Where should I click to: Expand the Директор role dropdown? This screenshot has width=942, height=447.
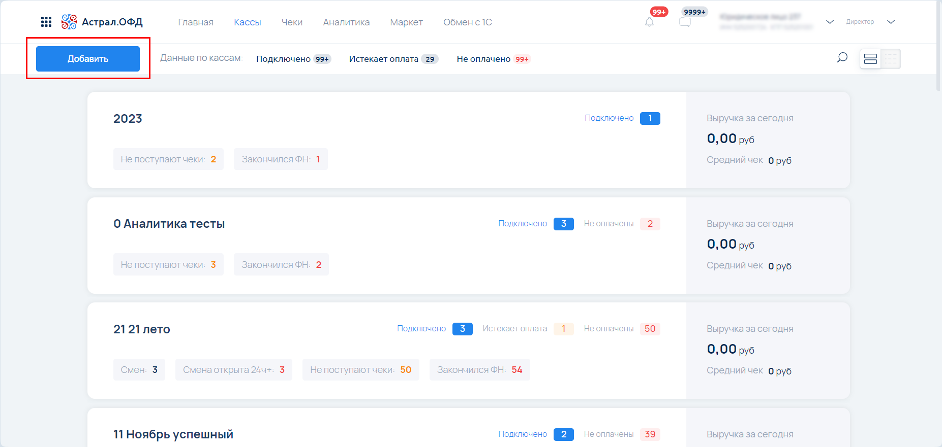tap(891, 22)
